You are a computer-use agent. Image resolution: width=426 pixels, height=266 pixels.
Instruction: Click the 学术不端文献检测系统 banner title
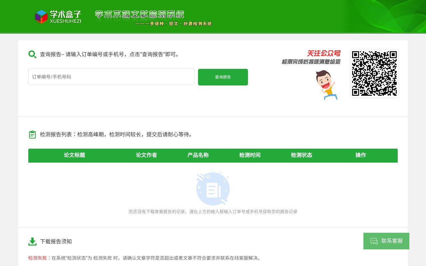[140, 14]
